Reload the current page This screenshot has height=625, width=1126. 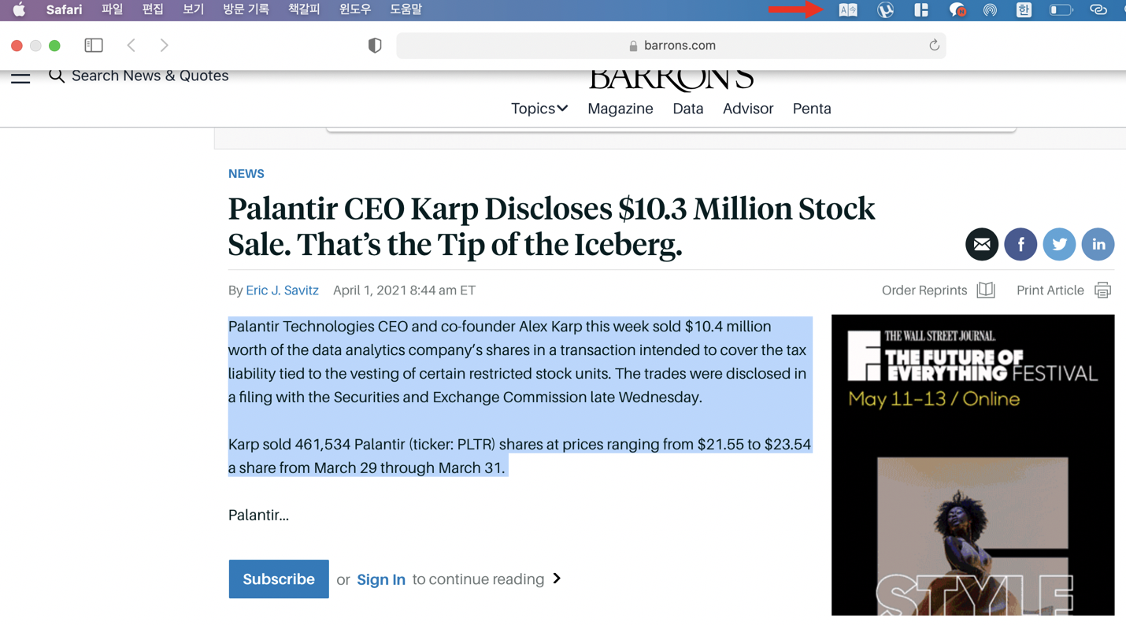[934, 46]
